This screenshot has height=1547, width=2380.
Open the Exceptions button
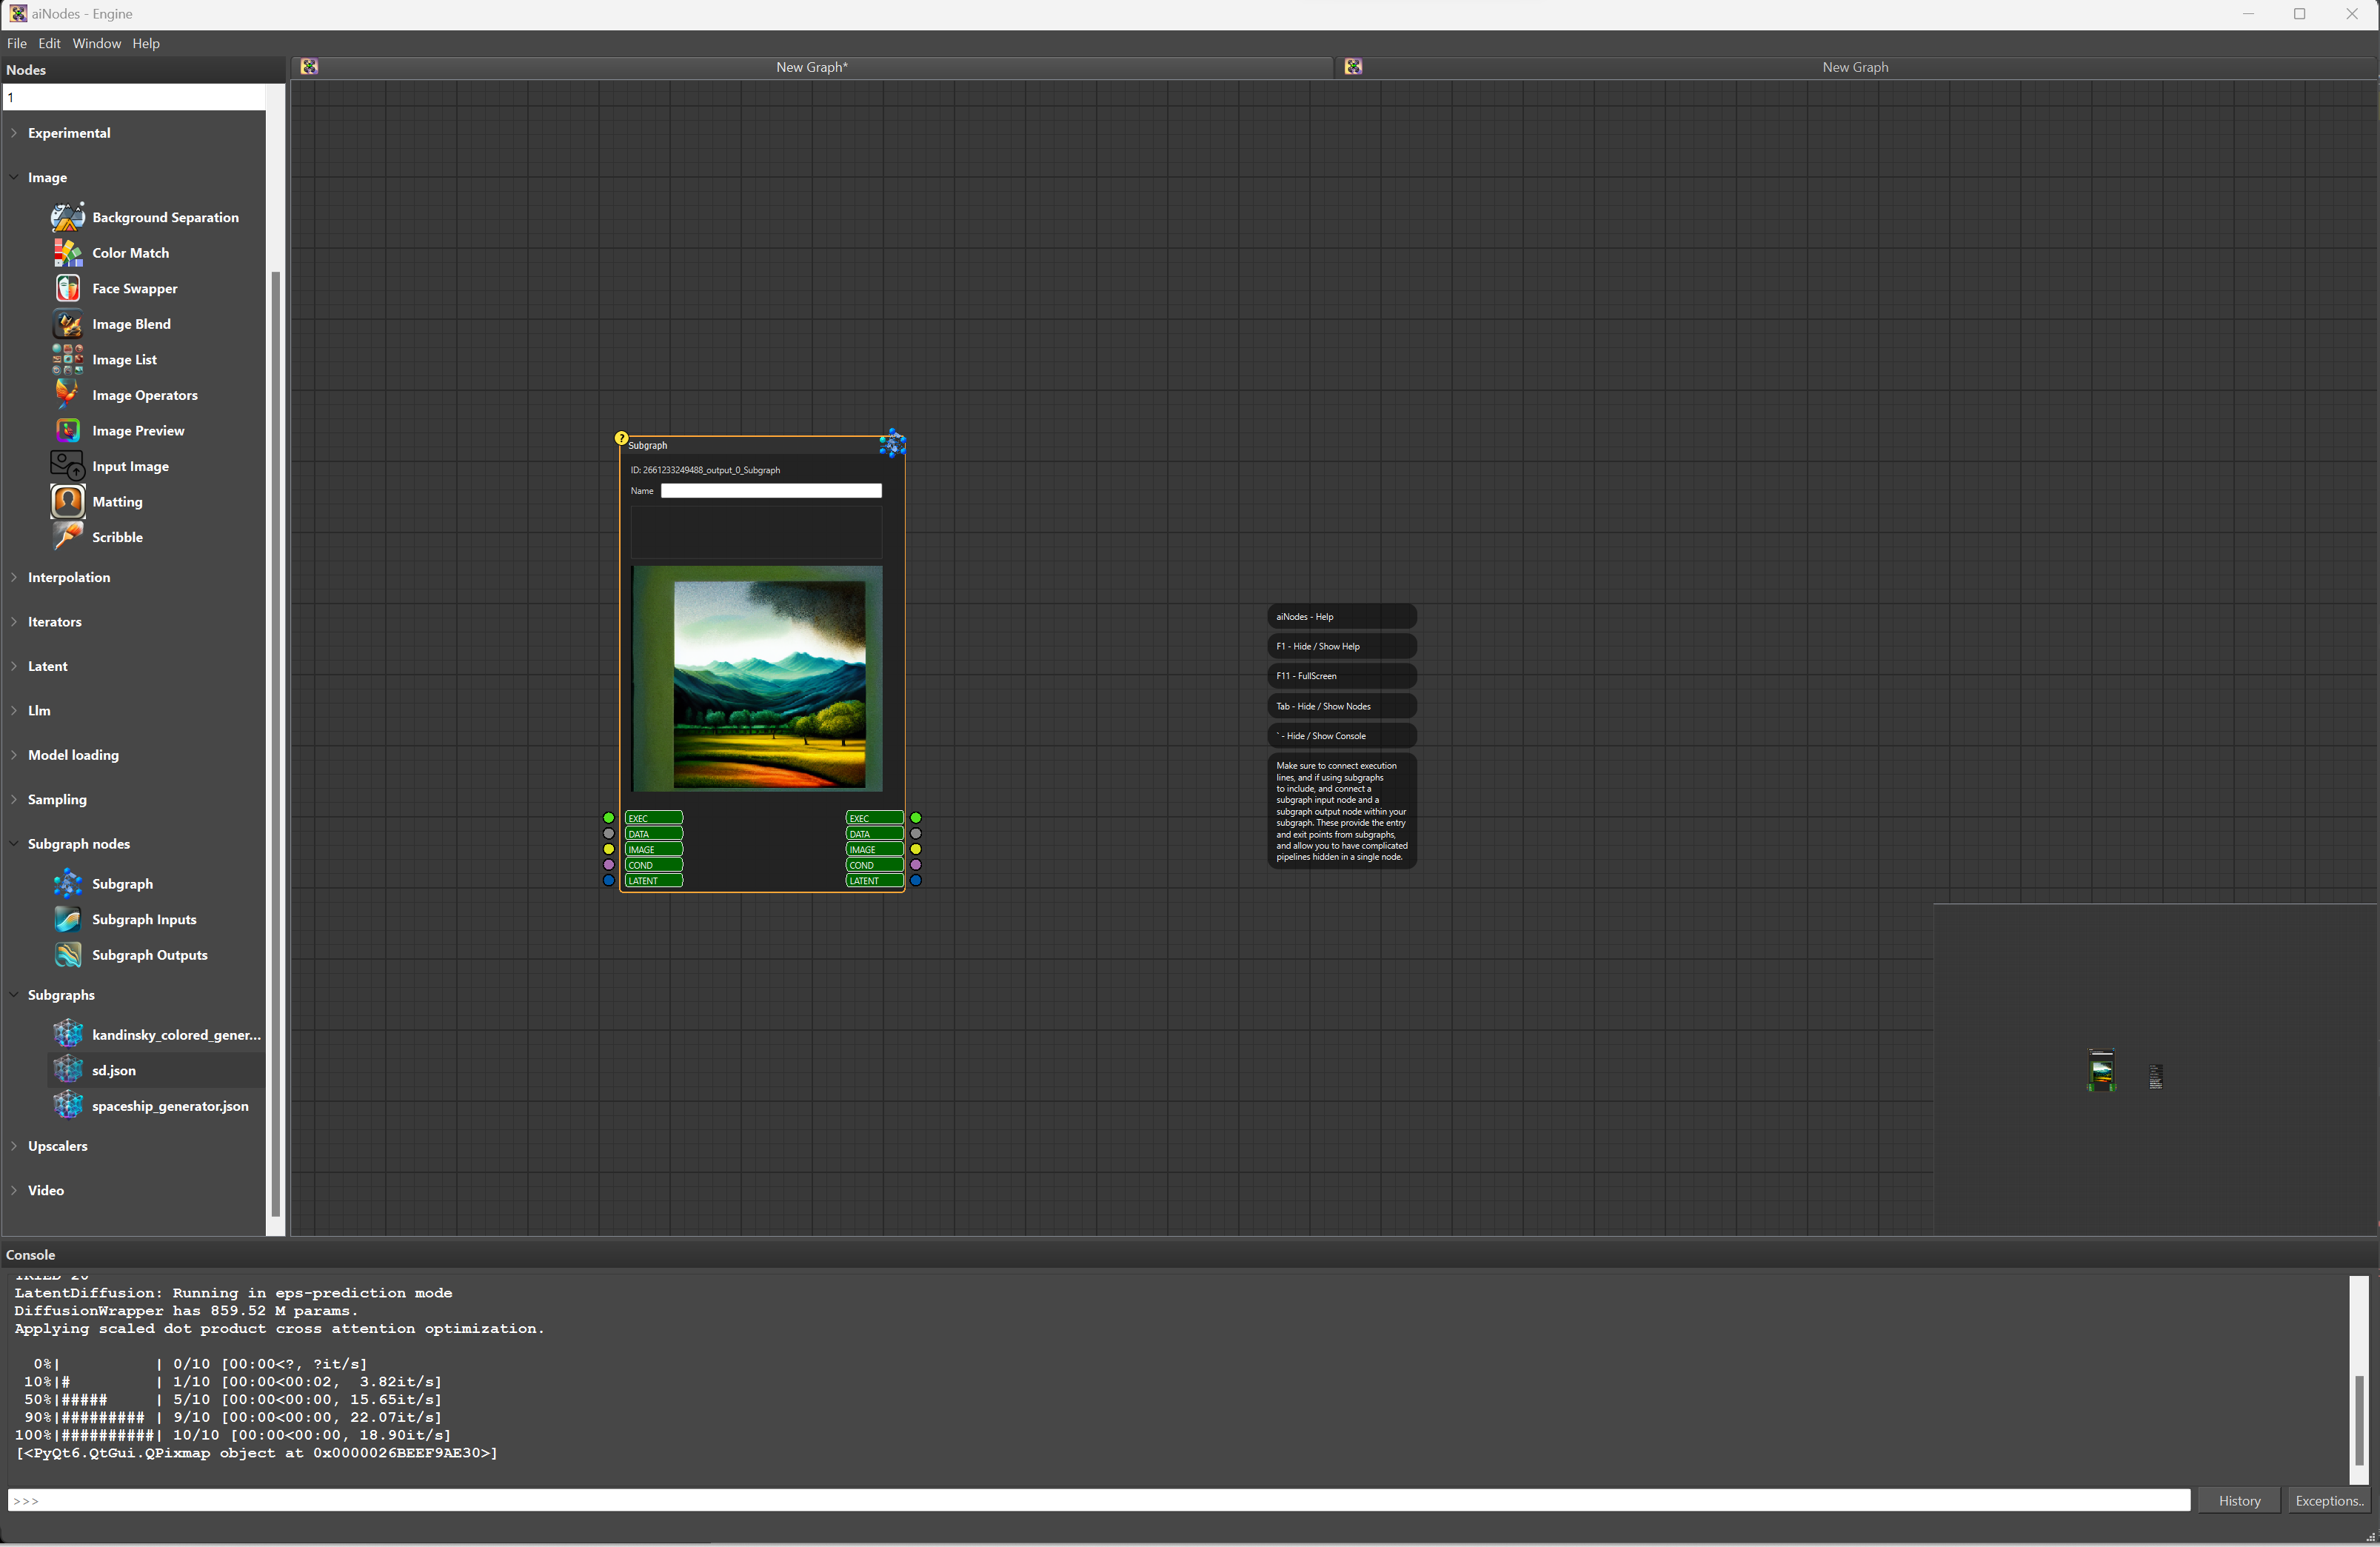click(2328, 1500)
